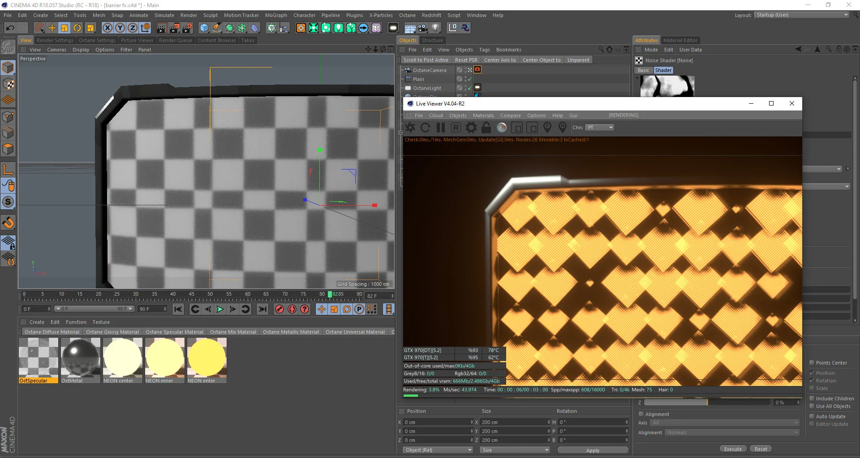Enable the Auto Update checkbox
The image size is (860, 458).
click(x=813, y=416)
